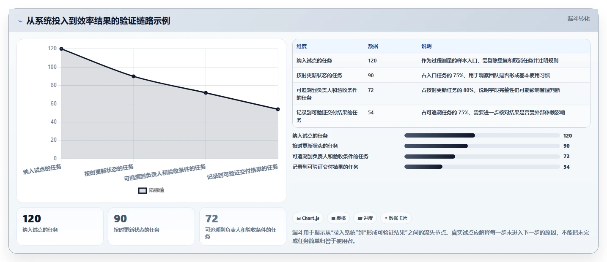Screen dimensions: 607x262
Task: Click the lightning icon beside the title
Action: click(20, 21)
